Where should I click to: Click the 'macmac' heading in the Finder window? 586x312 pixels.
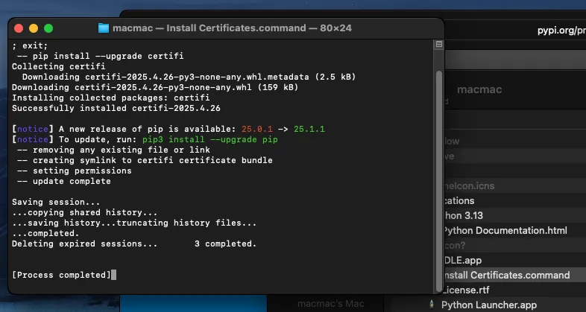coord(479,89)
